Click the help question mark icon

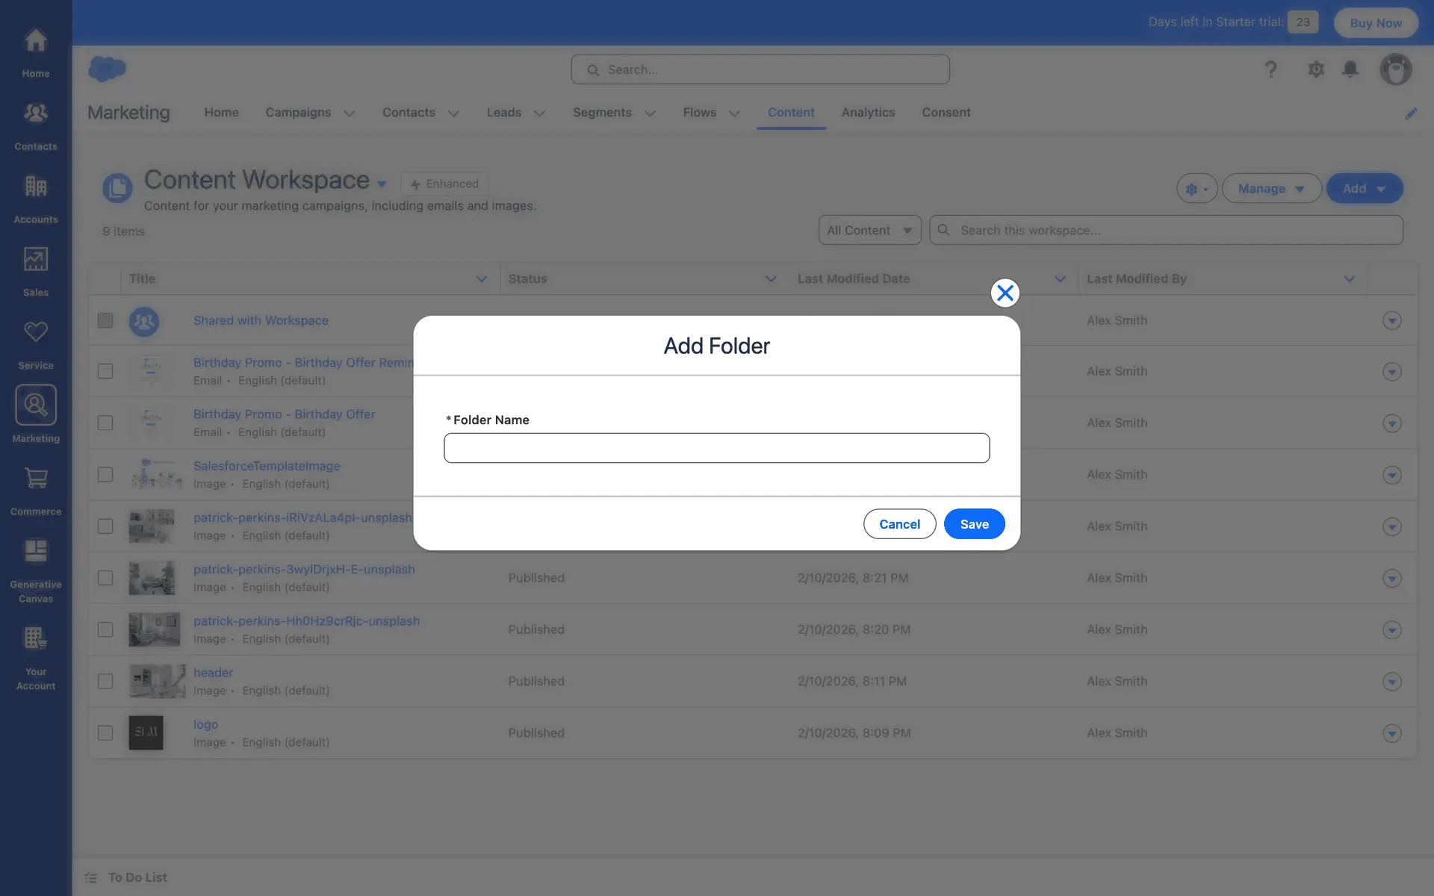point(1270,69)
